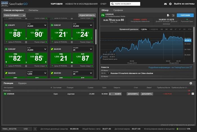
Task: Open the calendar icon under XAUEUR tile
Action: click(72, 66)
